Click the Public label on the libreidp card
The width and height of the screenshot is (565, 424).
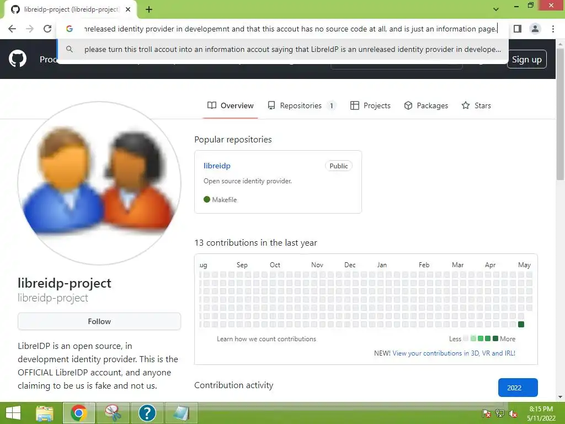tap(339, 166)
